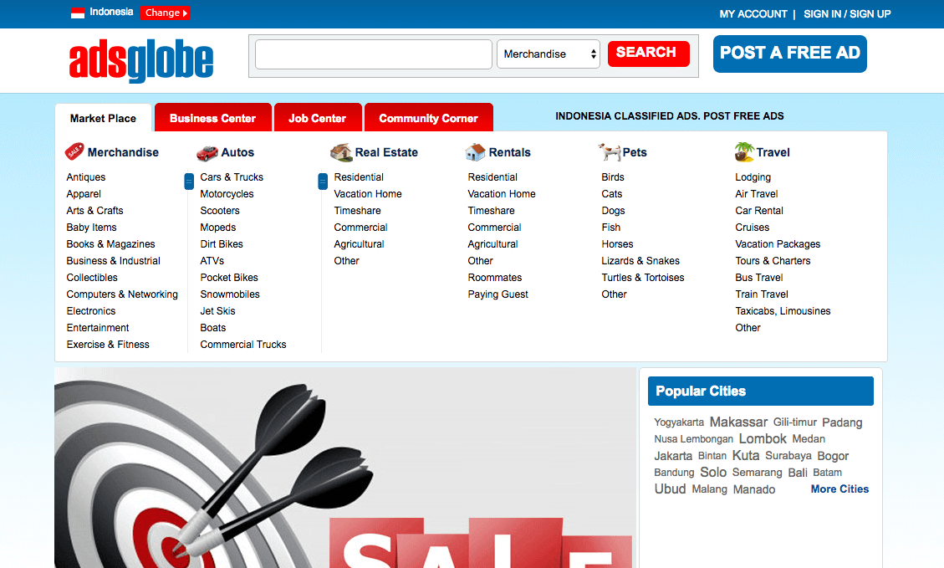Open the More Cities link

839,489
